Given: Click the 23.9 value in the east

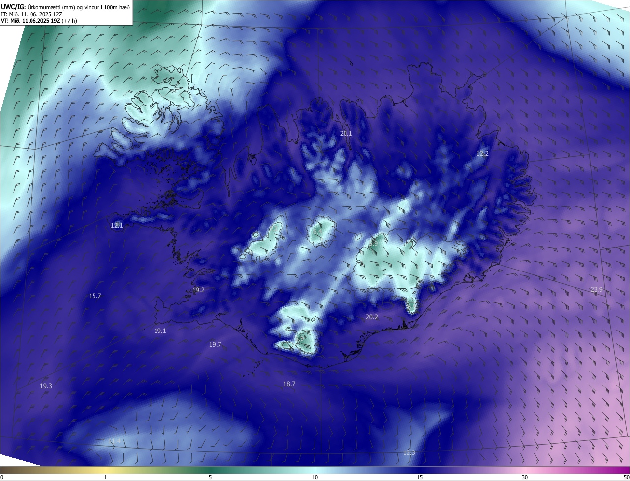Looking at the screenshot, I should (x=597, y=290).
